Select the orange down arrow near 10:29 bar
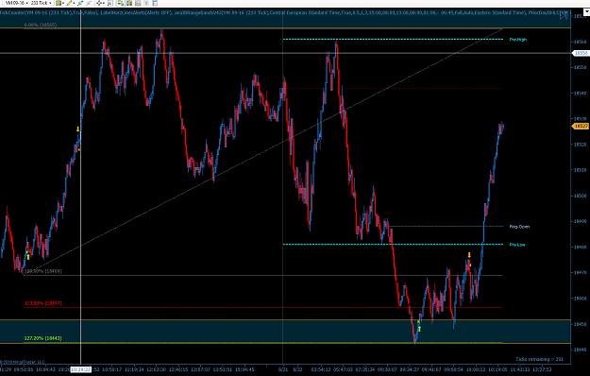This screenshot has height=376, width=590. 78,129
